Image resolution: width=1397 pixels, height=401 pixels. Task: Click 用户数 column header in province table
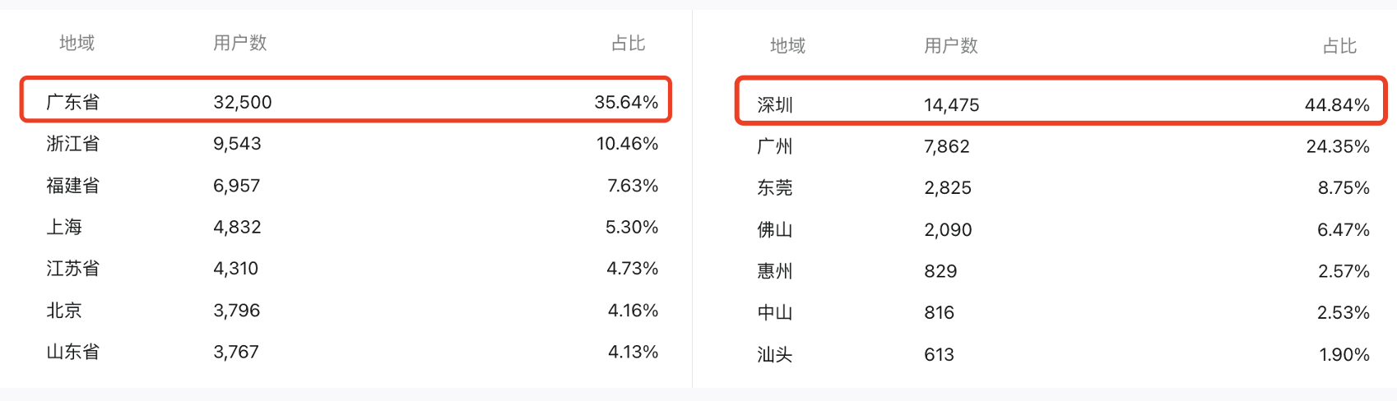coord(240,43)
